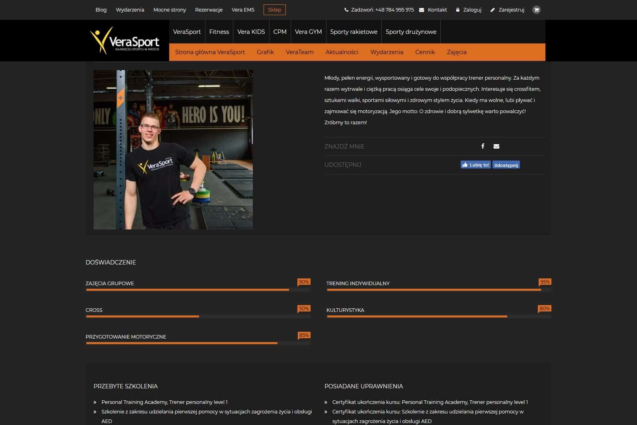Open the VeraTeam submenu tab
This screenshot has width=637, height=425.
coord(299,52)
